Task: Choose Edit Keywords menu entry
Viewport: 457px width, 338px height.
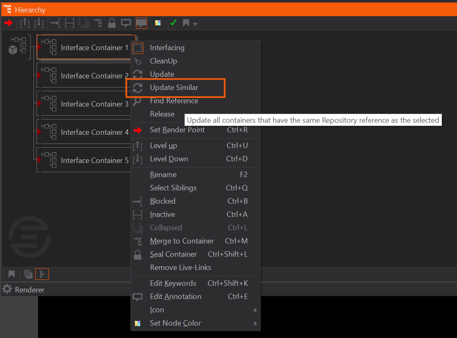Action: 195,283
